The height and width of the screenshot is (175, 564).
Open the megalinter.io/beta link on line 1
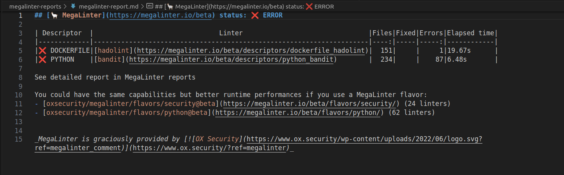coord(162,16)
